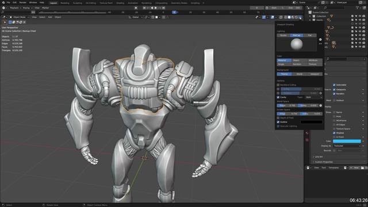Switch viewport to material preview shading
This screenshot has height=207, width=368.
click(293, 17)
